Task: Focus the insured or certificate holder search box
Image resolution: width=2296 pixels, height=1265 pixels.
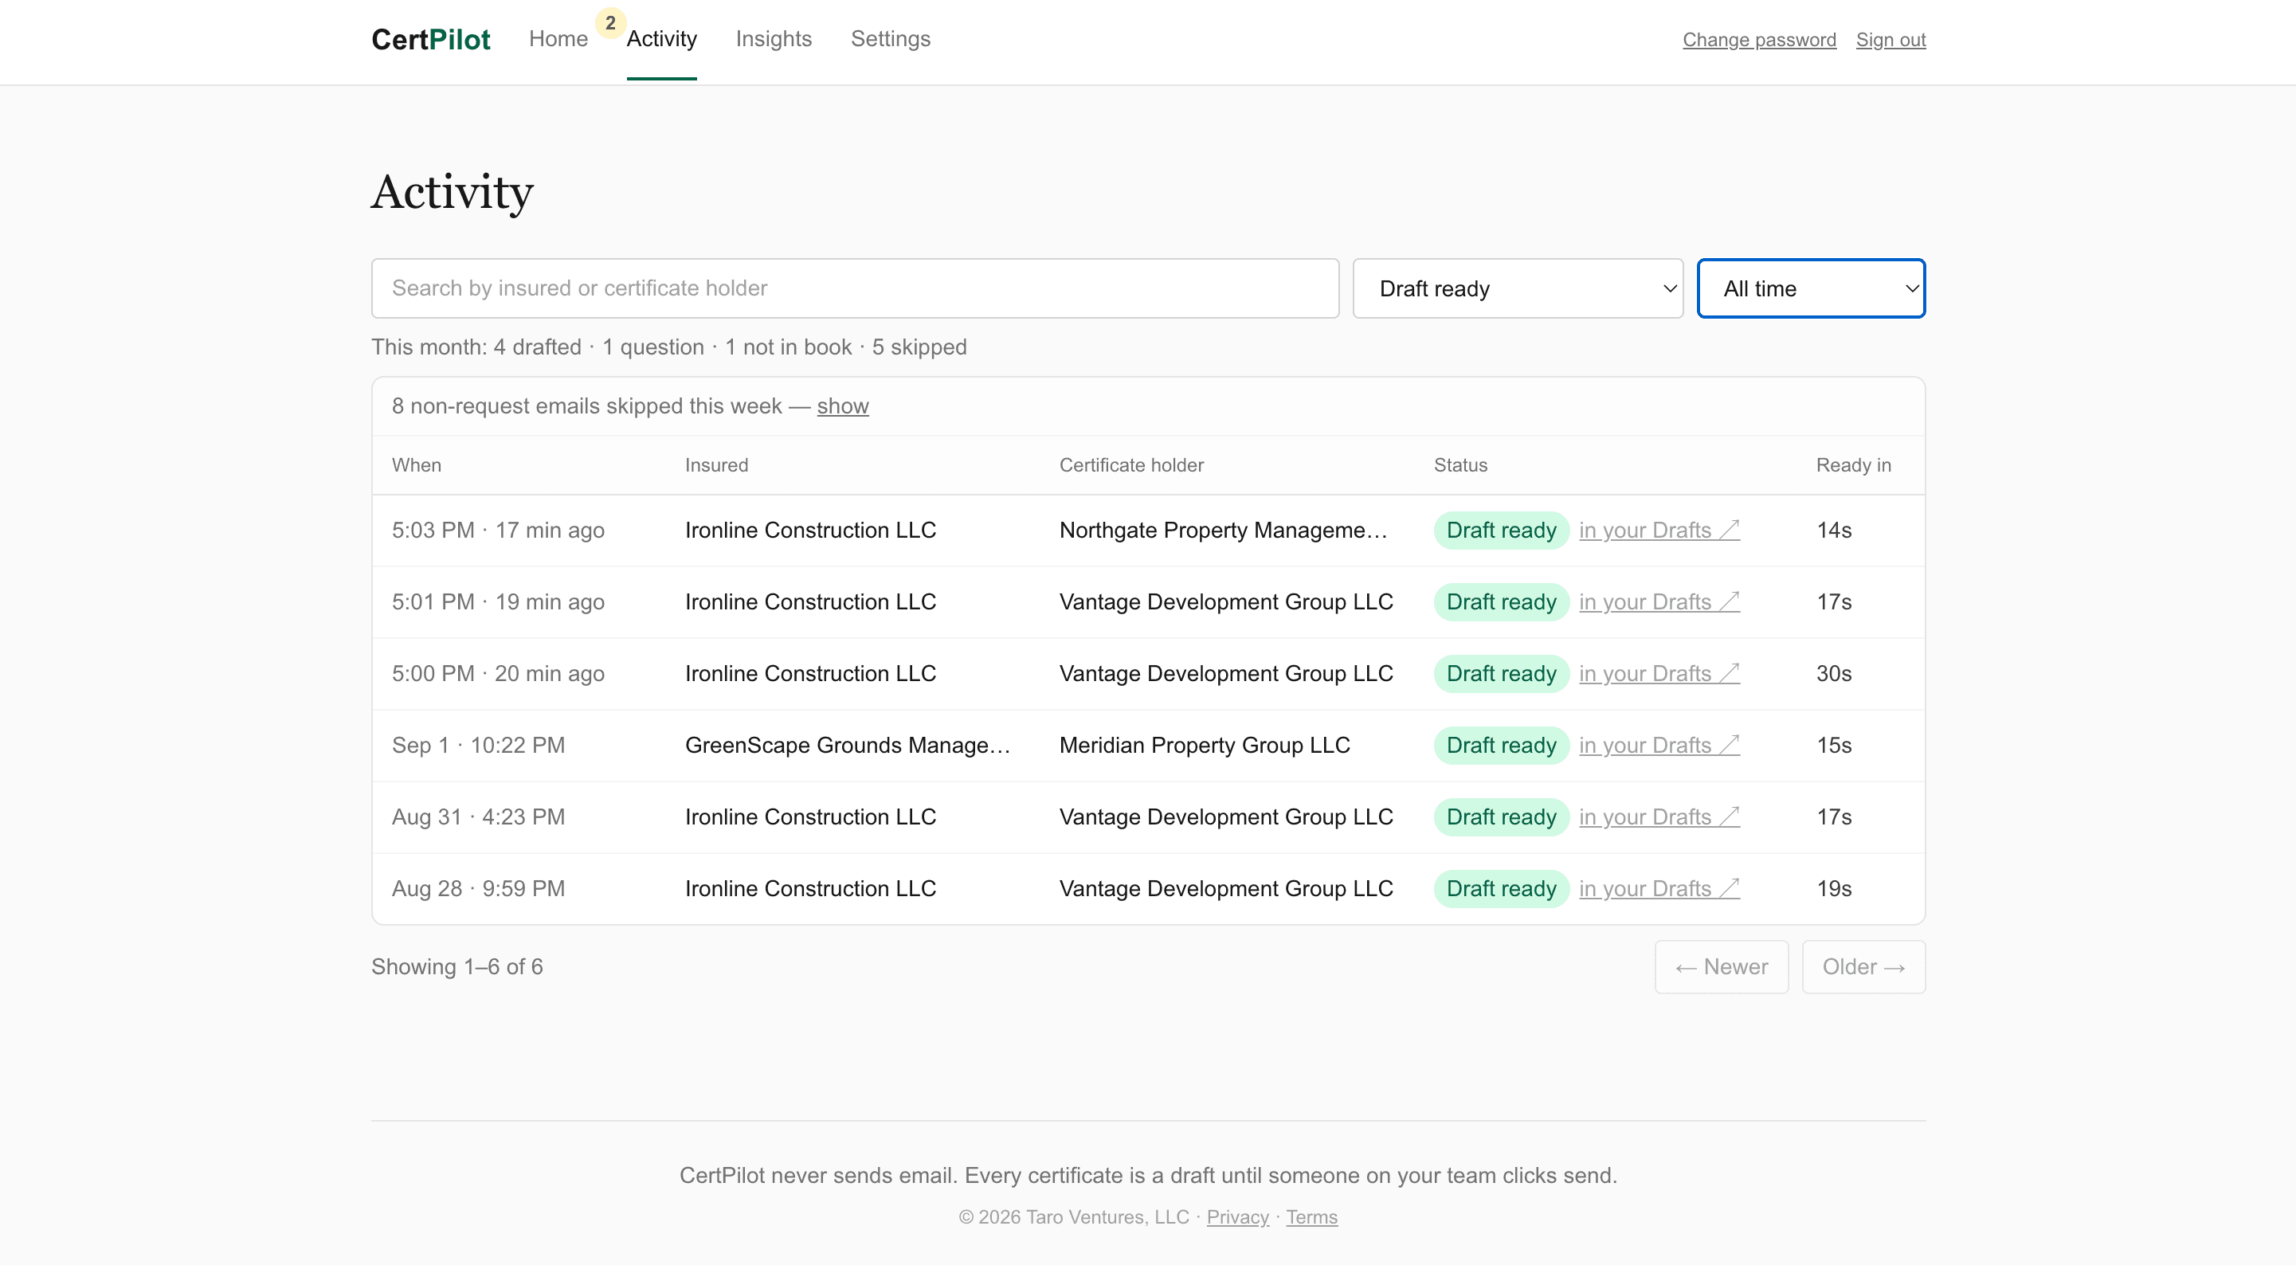Action: coord(855,288)
